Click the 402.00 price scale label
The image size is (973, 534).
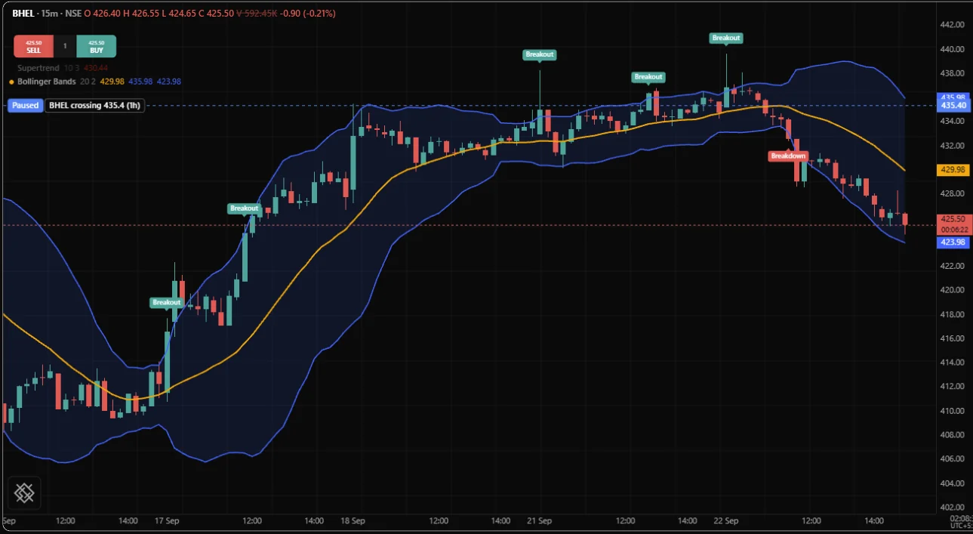point(953,508)
